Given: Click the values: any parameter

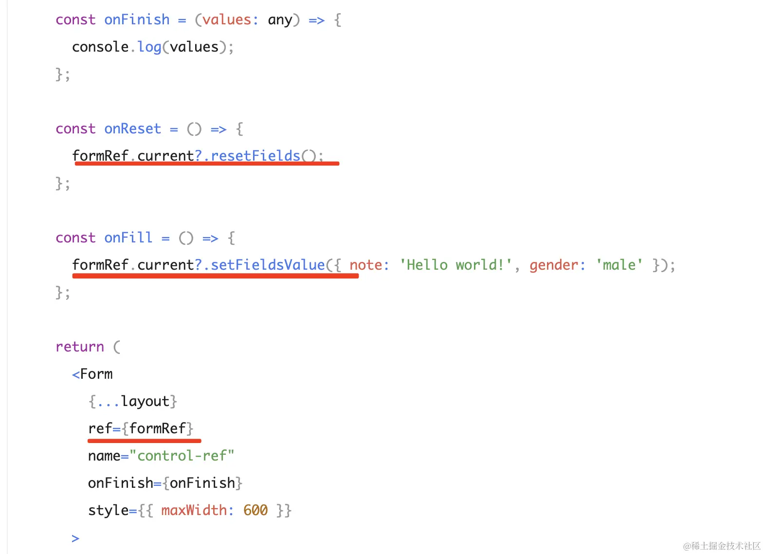Looking at the screenshot, I should (x=247, y=20).
